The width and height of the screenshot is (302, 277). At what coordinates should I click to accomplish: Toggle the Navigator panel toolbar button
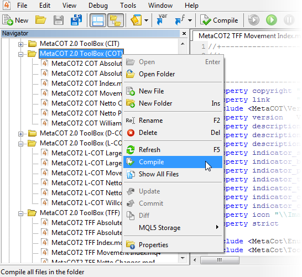pyautogui.click(x=116, y=20)
